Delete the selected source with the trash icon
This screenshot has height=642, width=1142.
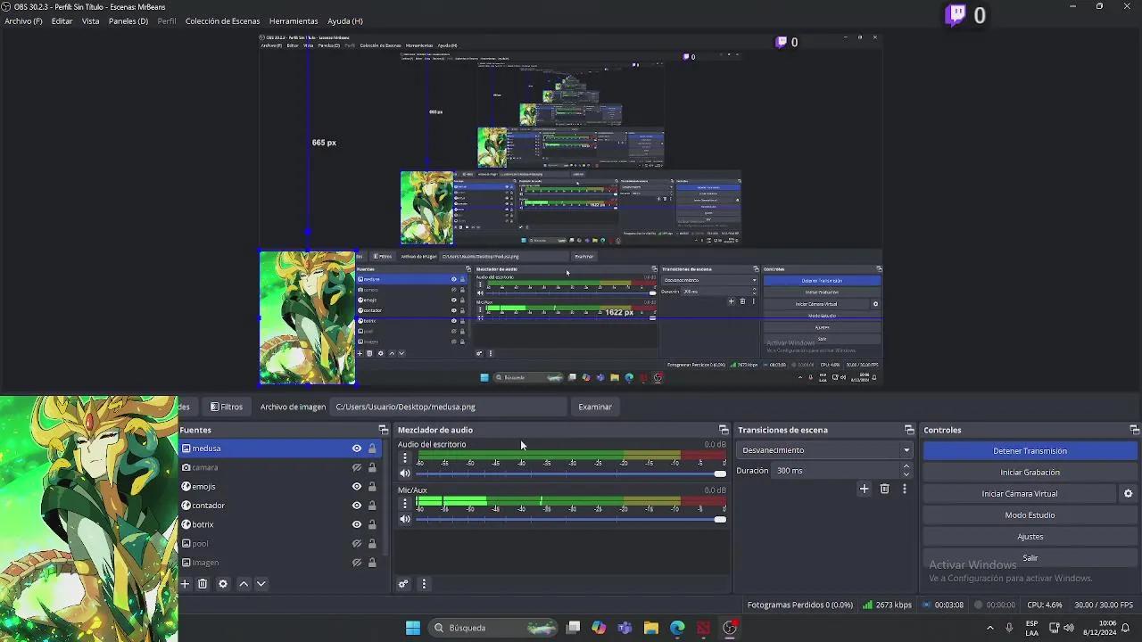203,584
